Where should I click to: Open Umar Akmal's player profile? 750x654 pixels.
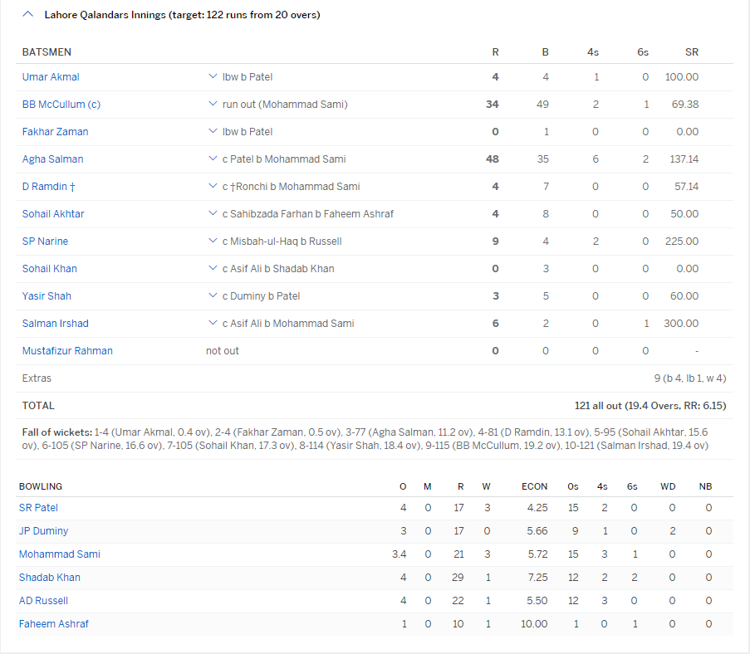click(x=51, y=76)
